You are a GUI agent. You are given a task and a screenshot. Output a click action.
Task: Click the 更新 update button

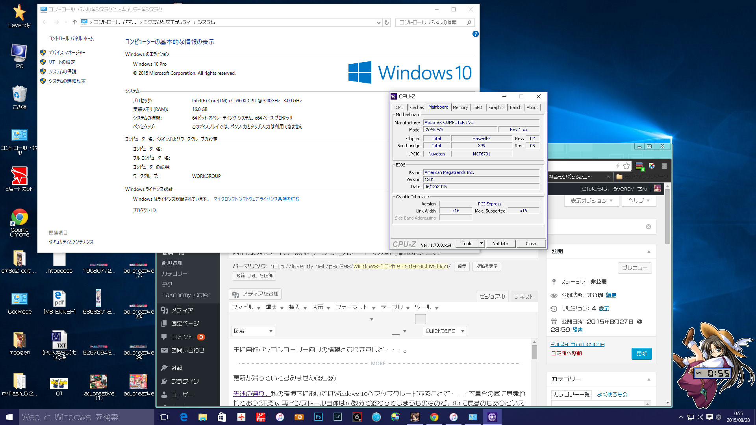[x=641, y=354]
